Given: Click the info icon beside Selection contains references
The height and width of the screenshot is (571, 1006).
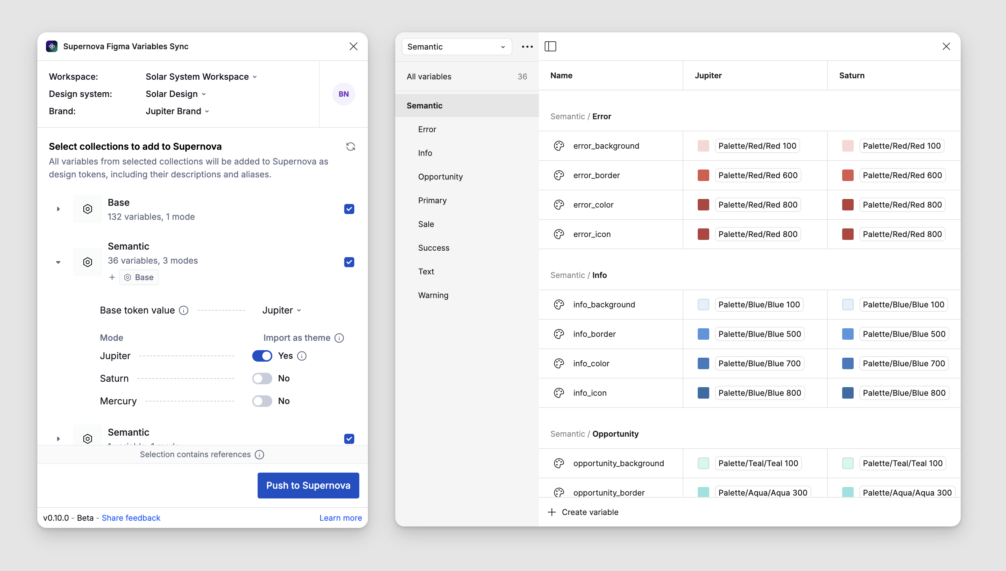Looking at the screenshot, I should (x=259, y=455).
